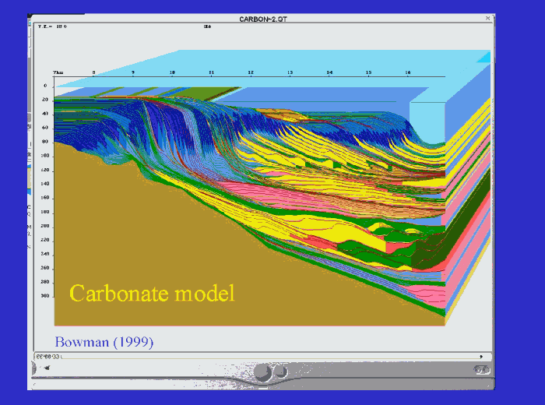Screen dimensions: 545x405
Task: Close the CARBON~2.QT player window
Action: [488, 17]
